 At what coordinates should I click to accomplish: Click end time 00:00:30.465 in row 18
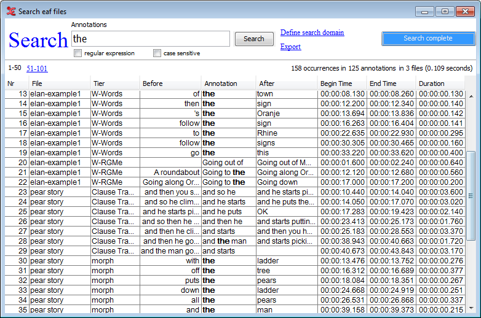pos(392,143)
